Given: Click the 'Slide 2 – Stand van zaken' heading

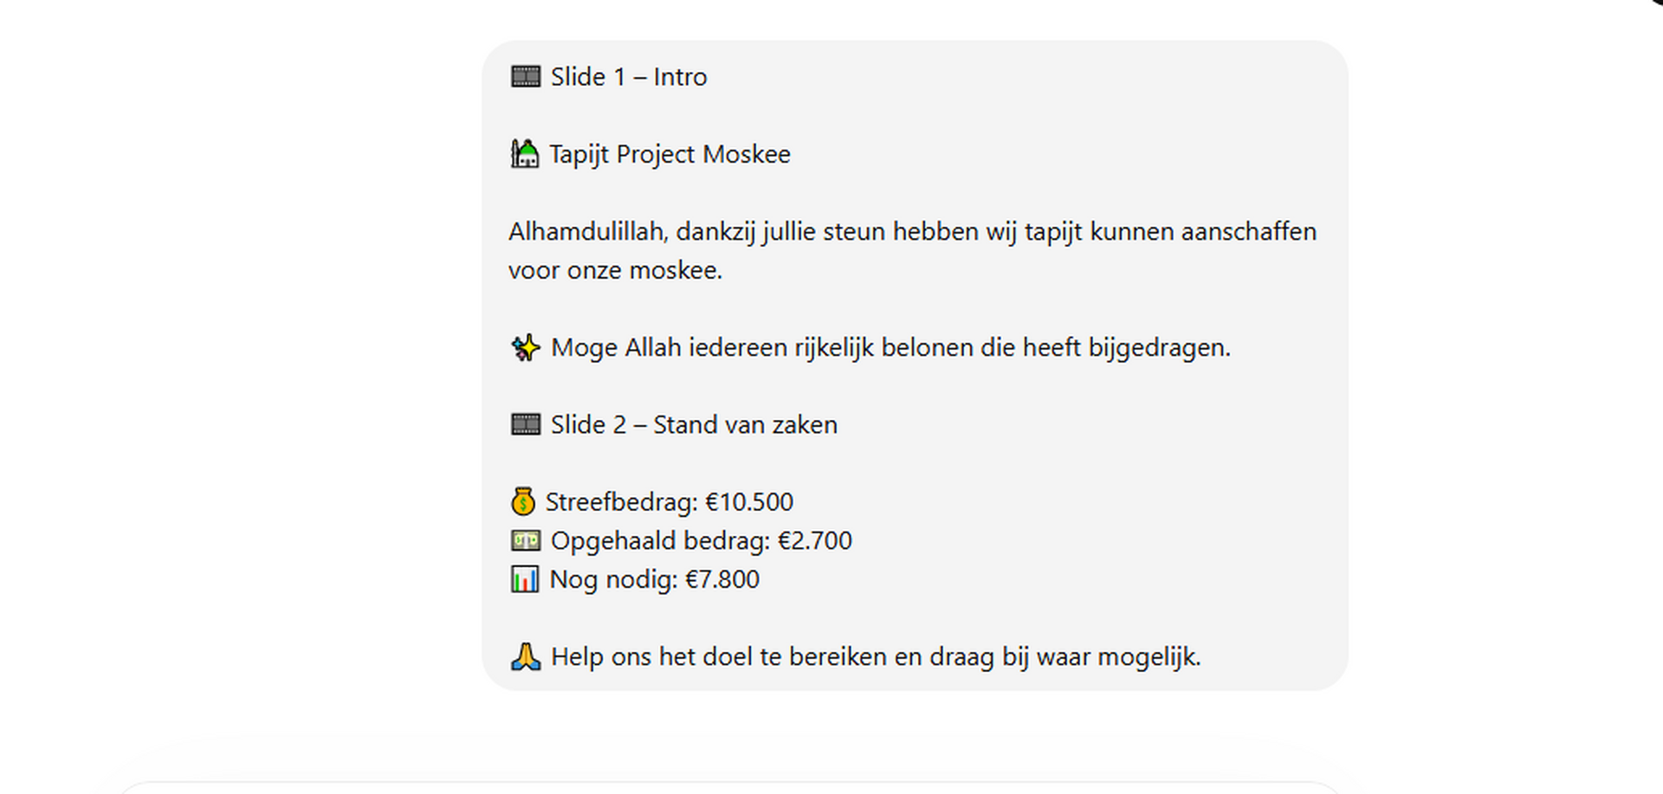Looking at the screenshot, I should click(694, 424).
